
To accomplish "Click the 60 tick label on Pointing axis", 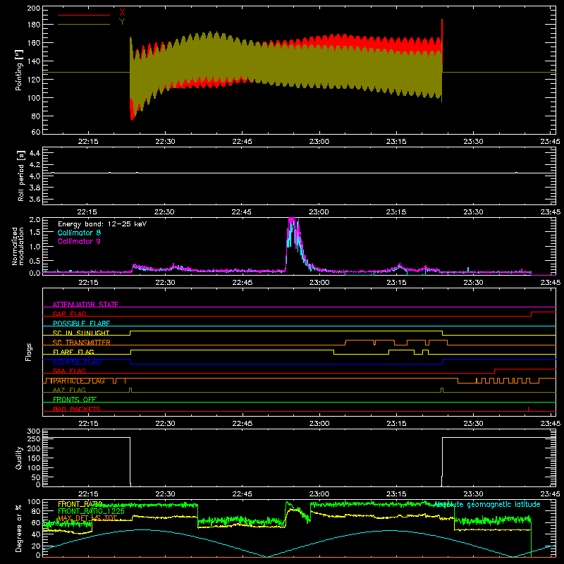I will (36, 132).
